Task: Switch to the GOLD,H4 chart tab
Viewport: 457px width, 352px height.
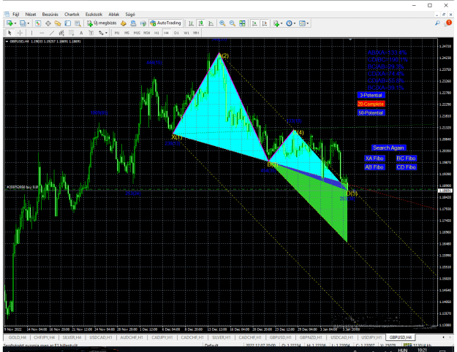Action: click(x=18, y=337)
